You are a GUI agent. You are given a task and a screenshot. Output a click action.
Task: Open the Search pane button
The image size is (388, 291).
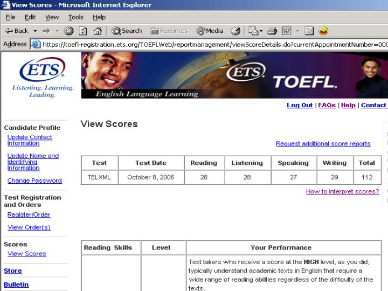(x=127, y=31)
